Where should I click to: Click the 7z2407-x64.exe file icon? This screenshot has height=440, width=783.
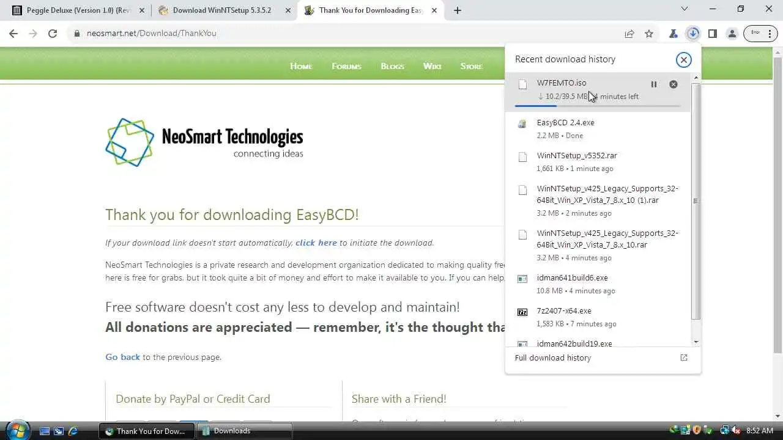click(522, 312)
